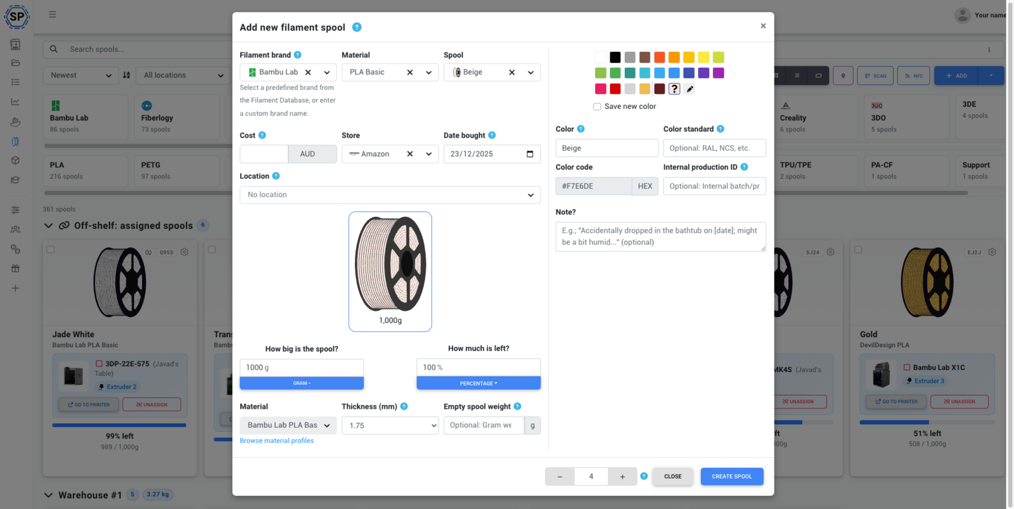1014x509 pixels.
Task: Click the SCAN button in the background
Action: click(x=876, y=75)
